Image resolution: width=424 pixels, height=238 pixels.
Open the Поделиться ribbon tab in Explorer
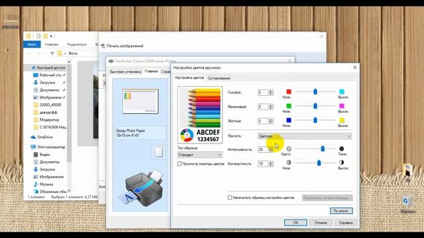pyautogui.click(x=77, y=44)
